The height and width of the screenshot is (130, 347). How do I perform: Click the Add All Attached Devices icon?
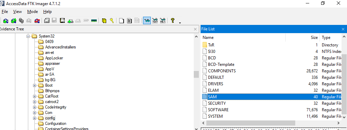[14, 20]
